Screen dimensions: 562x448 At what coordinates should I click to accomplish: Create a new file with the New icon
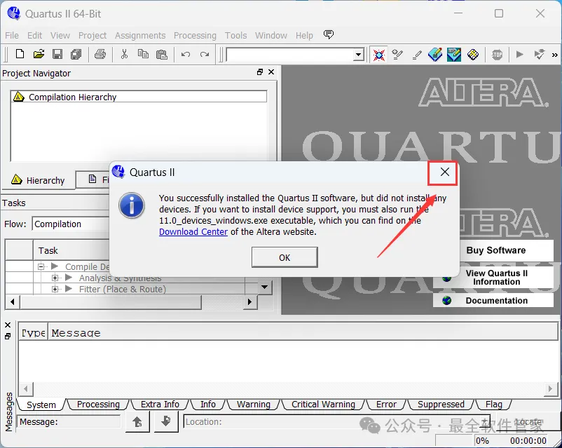[20, 54]
